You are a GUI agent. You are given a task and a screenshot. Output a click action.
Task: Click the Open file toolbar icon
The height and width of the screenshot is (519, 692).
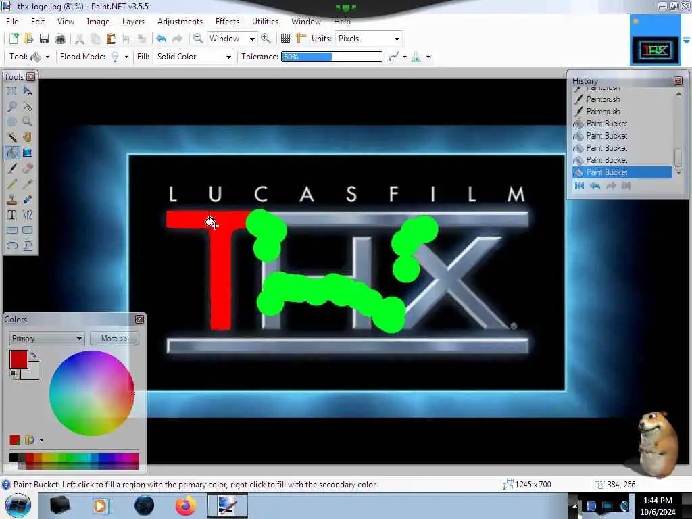(28, 39)
